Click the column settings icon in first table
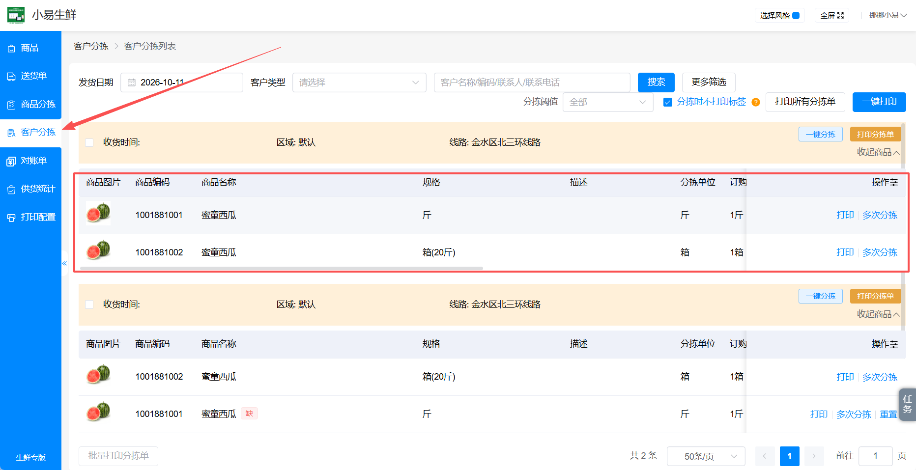 [x=894, y=183]
